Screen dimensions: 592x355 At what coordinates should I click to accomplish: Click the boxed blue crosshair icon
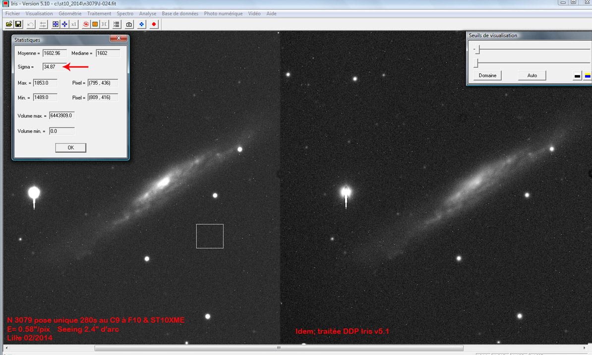click(56, 24)
